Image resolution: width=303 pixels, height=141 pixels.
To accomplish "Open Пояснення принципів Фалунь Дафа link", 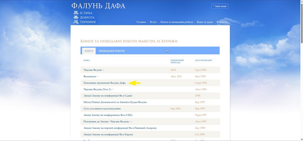I will point(105,83).
